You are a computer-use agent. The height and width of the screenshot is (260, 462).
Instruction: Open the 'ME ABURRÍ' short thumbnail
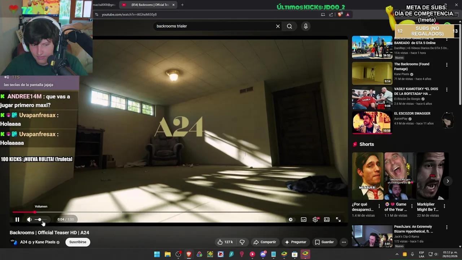[x=368, y=176]
